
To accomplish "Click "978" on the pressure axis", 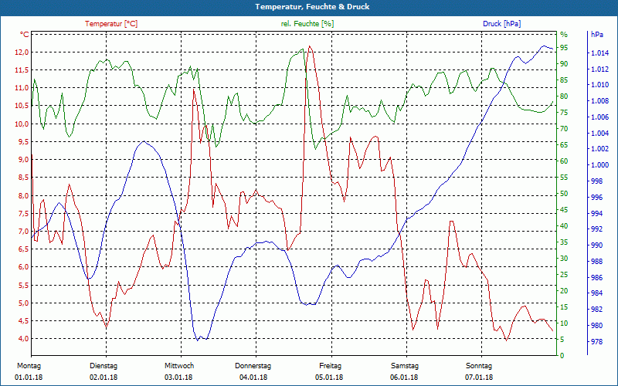I will (595, 342).
